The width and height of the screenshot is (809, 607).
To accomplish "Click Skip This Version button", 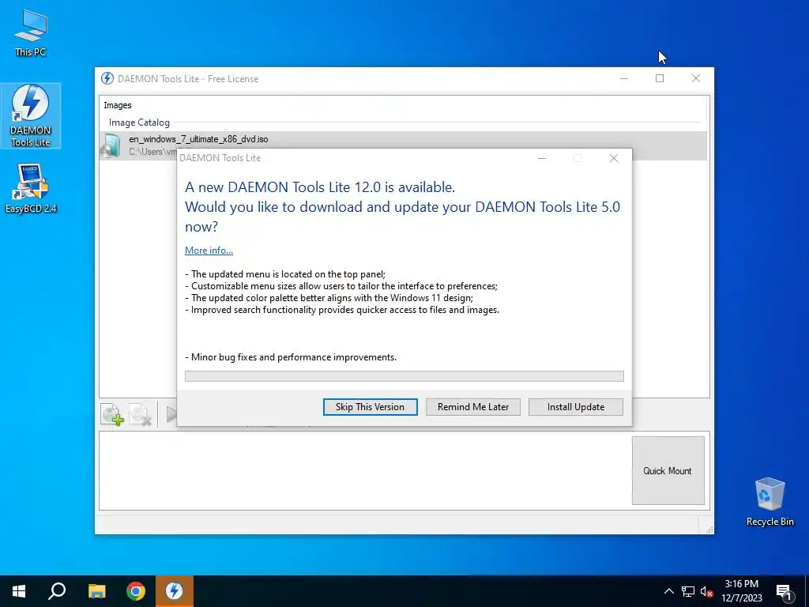I will point(370,407).
